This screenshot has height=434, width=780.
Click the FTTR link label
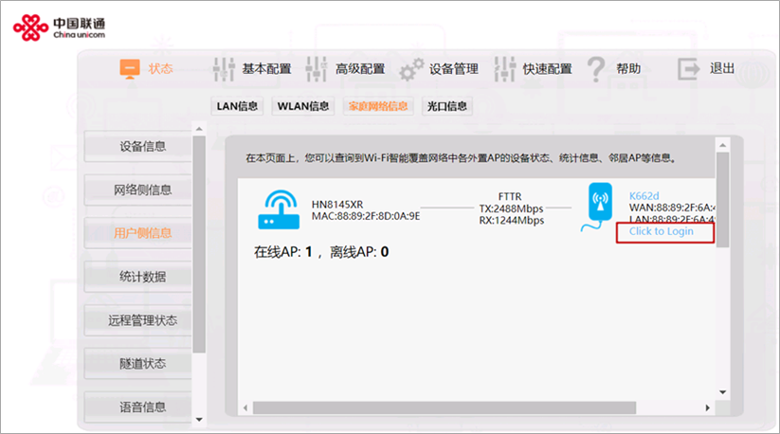[510, 197]
